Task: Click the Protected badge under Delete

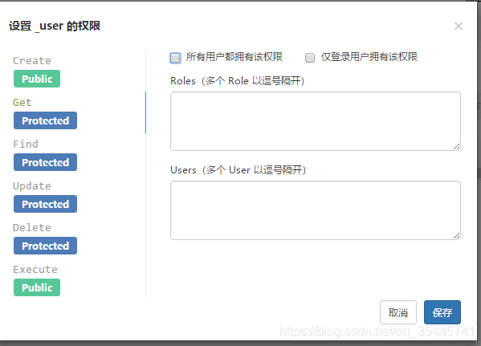Action: pos(46,246)
